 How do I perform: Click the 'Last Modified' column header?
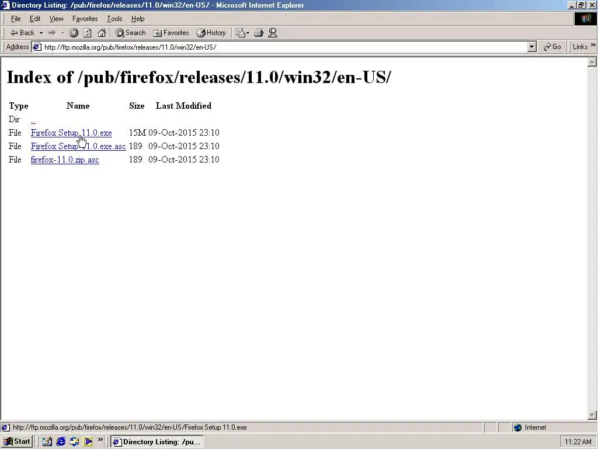[x=183, y=106]
